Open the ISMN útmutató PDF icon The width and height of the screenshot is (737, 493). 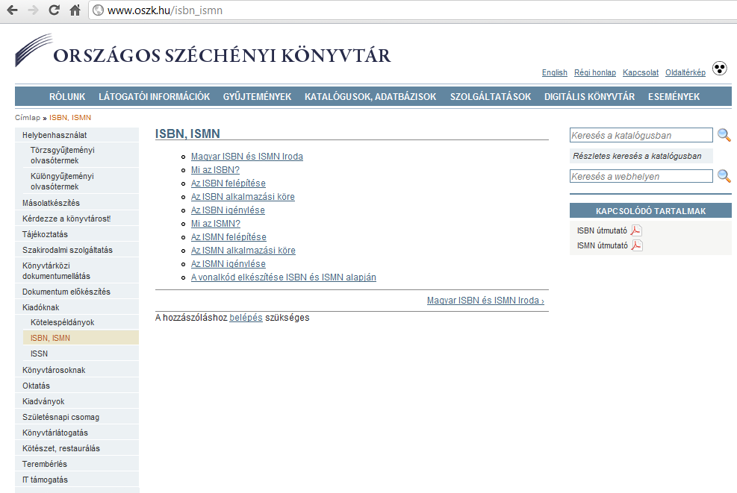click(636, 245)
